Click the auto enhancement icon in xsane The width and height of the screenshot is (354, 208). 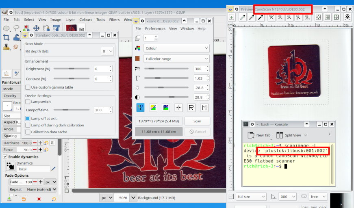pos(166,108)
